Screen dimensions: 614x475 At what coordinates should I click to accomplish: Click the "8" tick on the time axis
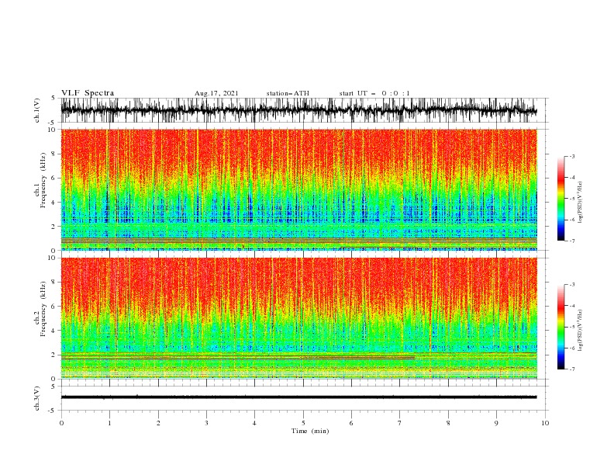[x=448, y=423]
